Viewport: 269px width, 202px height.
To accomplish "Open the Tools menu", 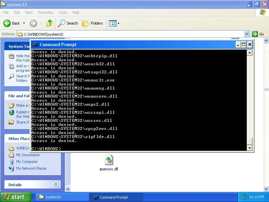I will click(x=63, y=12).
